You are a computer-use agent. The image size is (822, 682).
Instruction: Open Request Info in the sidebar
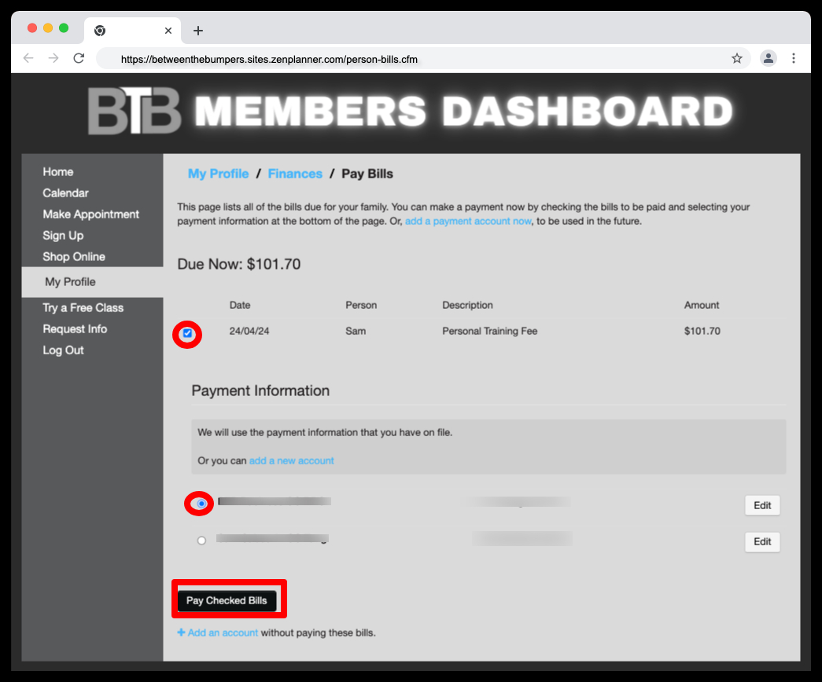pyautogui.click(x=75, y=329)
